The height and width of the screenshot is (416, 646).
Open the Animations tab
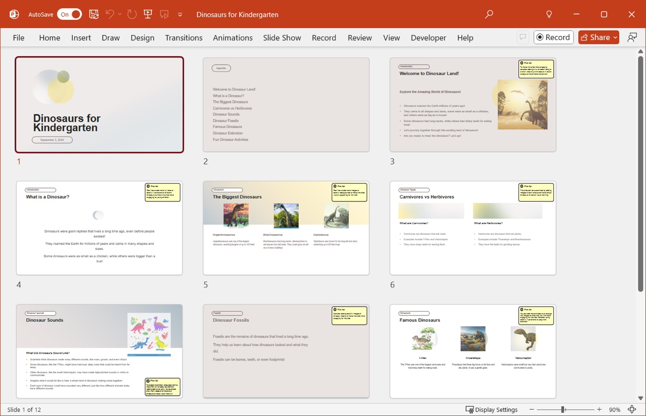pos(233,38)
